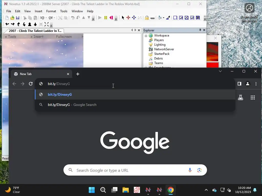Click the camera down arrow icon
The width and height of the screenshot is (262, 196).
tap(35, 24)
